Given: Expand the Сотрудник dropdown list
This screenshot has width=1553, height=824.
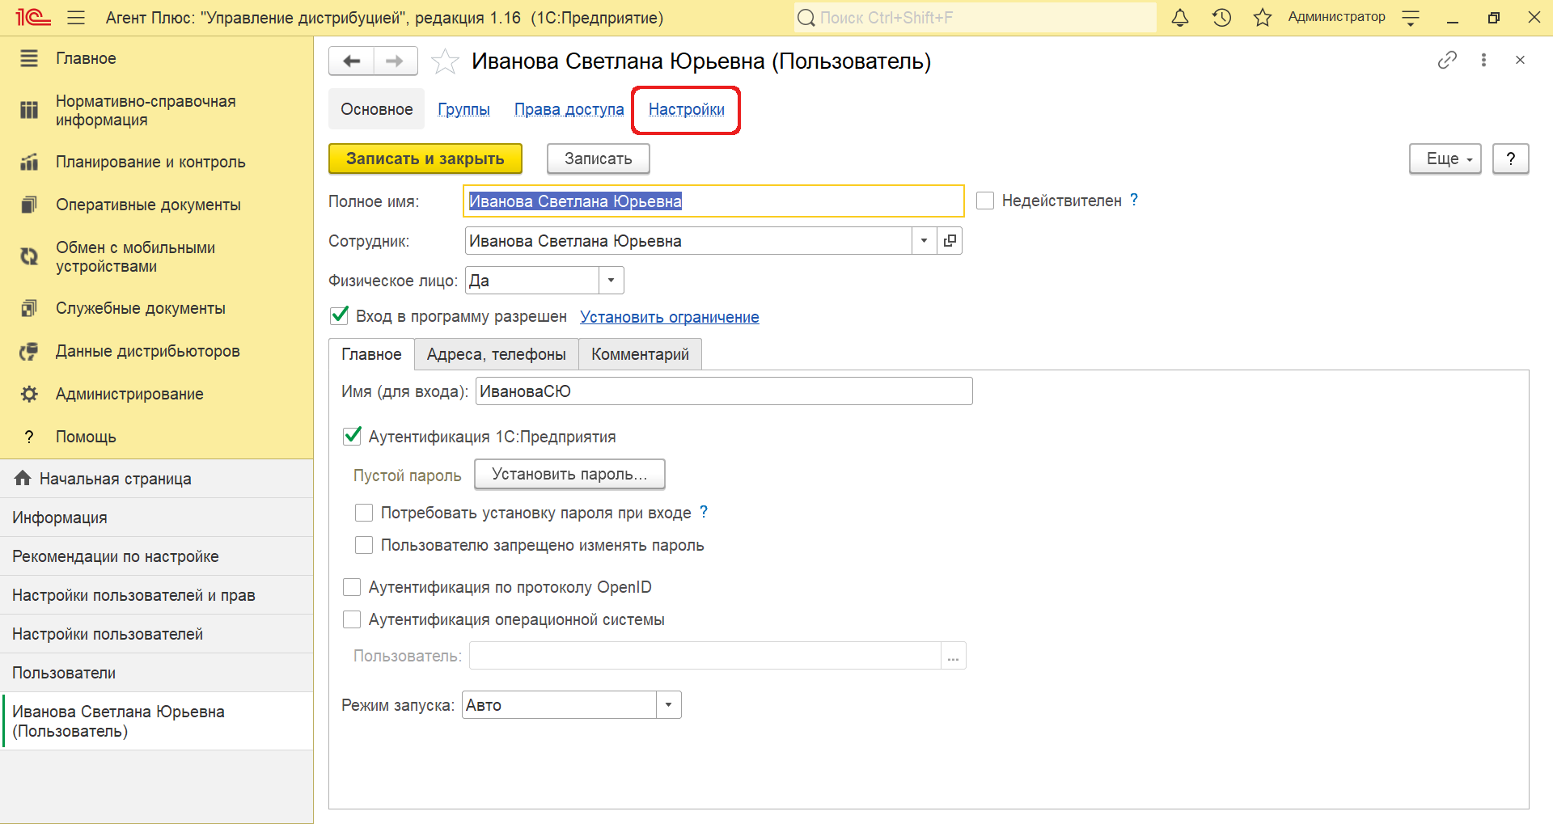Looking at the screenshot, I should click(x=924, y=240).
